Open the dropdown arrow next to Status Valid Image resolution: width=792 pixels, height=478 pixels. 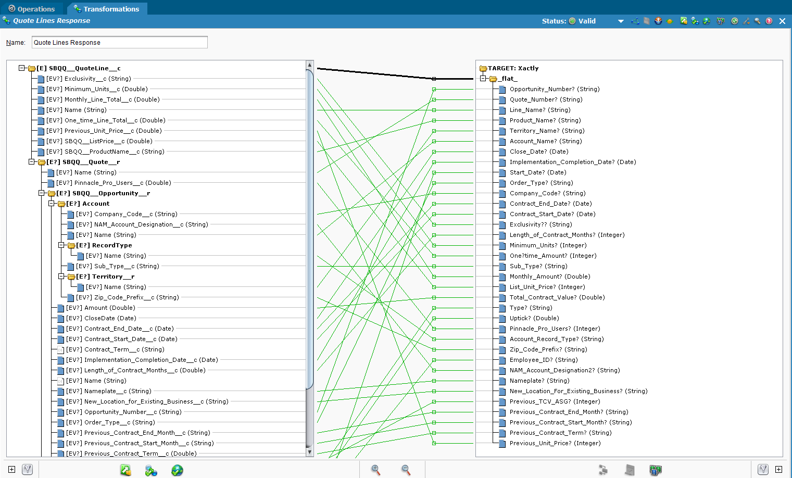tap(620, 21)
